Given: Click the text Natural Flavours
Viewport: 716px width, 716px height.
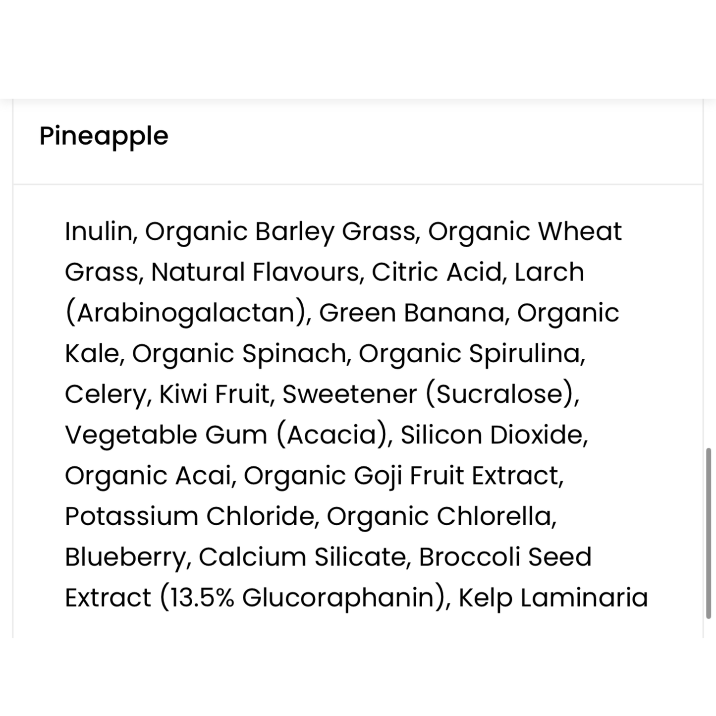Looking at the screenshot, I should coord(255,272).
